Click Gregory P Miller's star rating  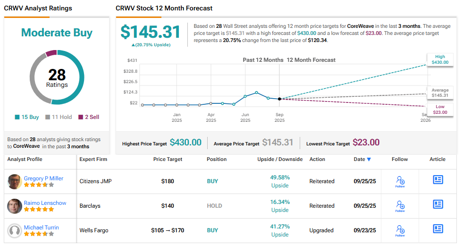[39, 185]
